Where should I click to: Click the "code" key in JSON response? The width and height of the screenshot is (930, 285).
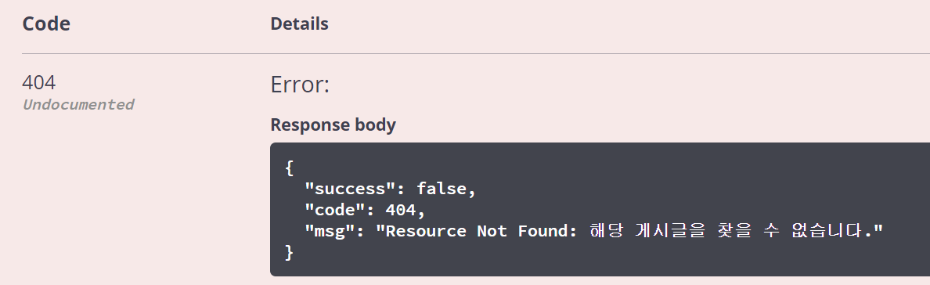[x=334, y=210]
